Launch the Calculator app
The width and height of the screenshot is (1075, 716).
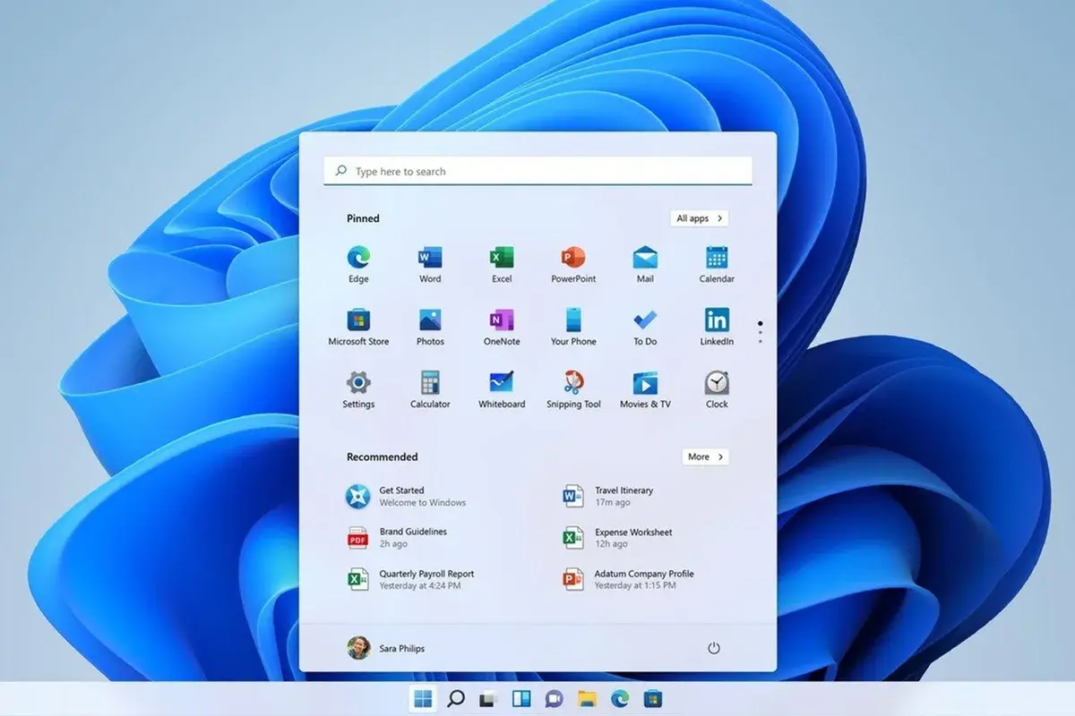pyautogui.click(x=430, y=390)
